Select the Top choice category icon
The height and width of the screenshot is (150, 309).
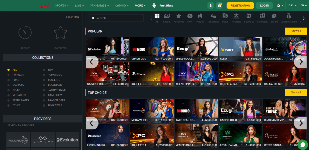(x=213, y=16)
